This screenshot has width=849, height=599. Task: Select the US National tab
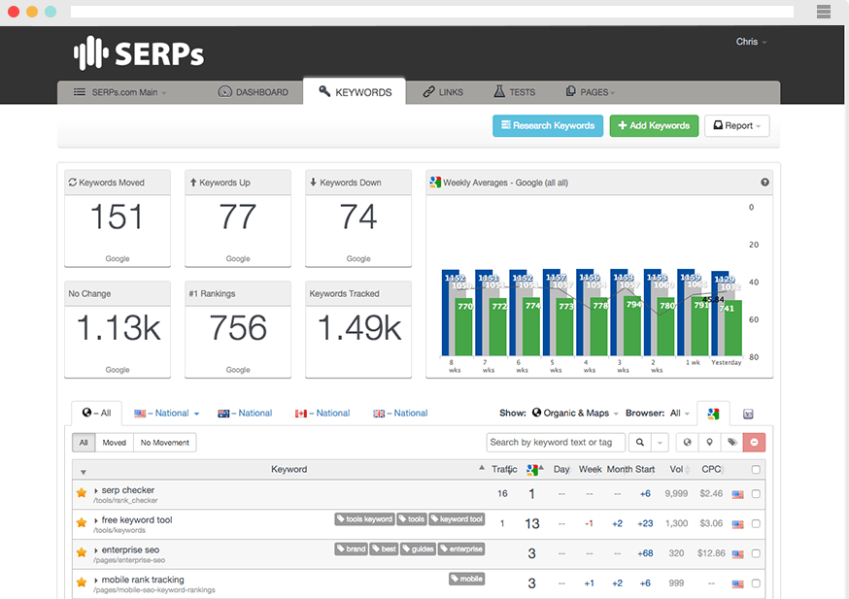pyautogui.click(x=166, y=413)
